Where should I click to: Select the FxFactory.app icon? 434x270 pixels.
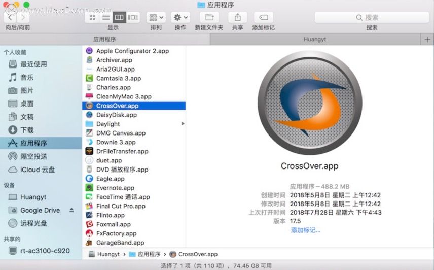pyautogui.click(x=89, y=233)
